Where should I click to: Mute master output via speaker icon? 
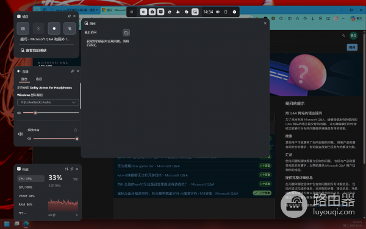click(x=19, y=113)
